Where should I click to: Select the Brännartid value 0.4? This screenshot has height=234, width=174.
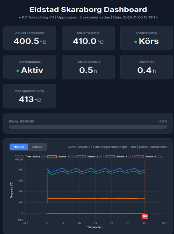[x=144, y=70]
